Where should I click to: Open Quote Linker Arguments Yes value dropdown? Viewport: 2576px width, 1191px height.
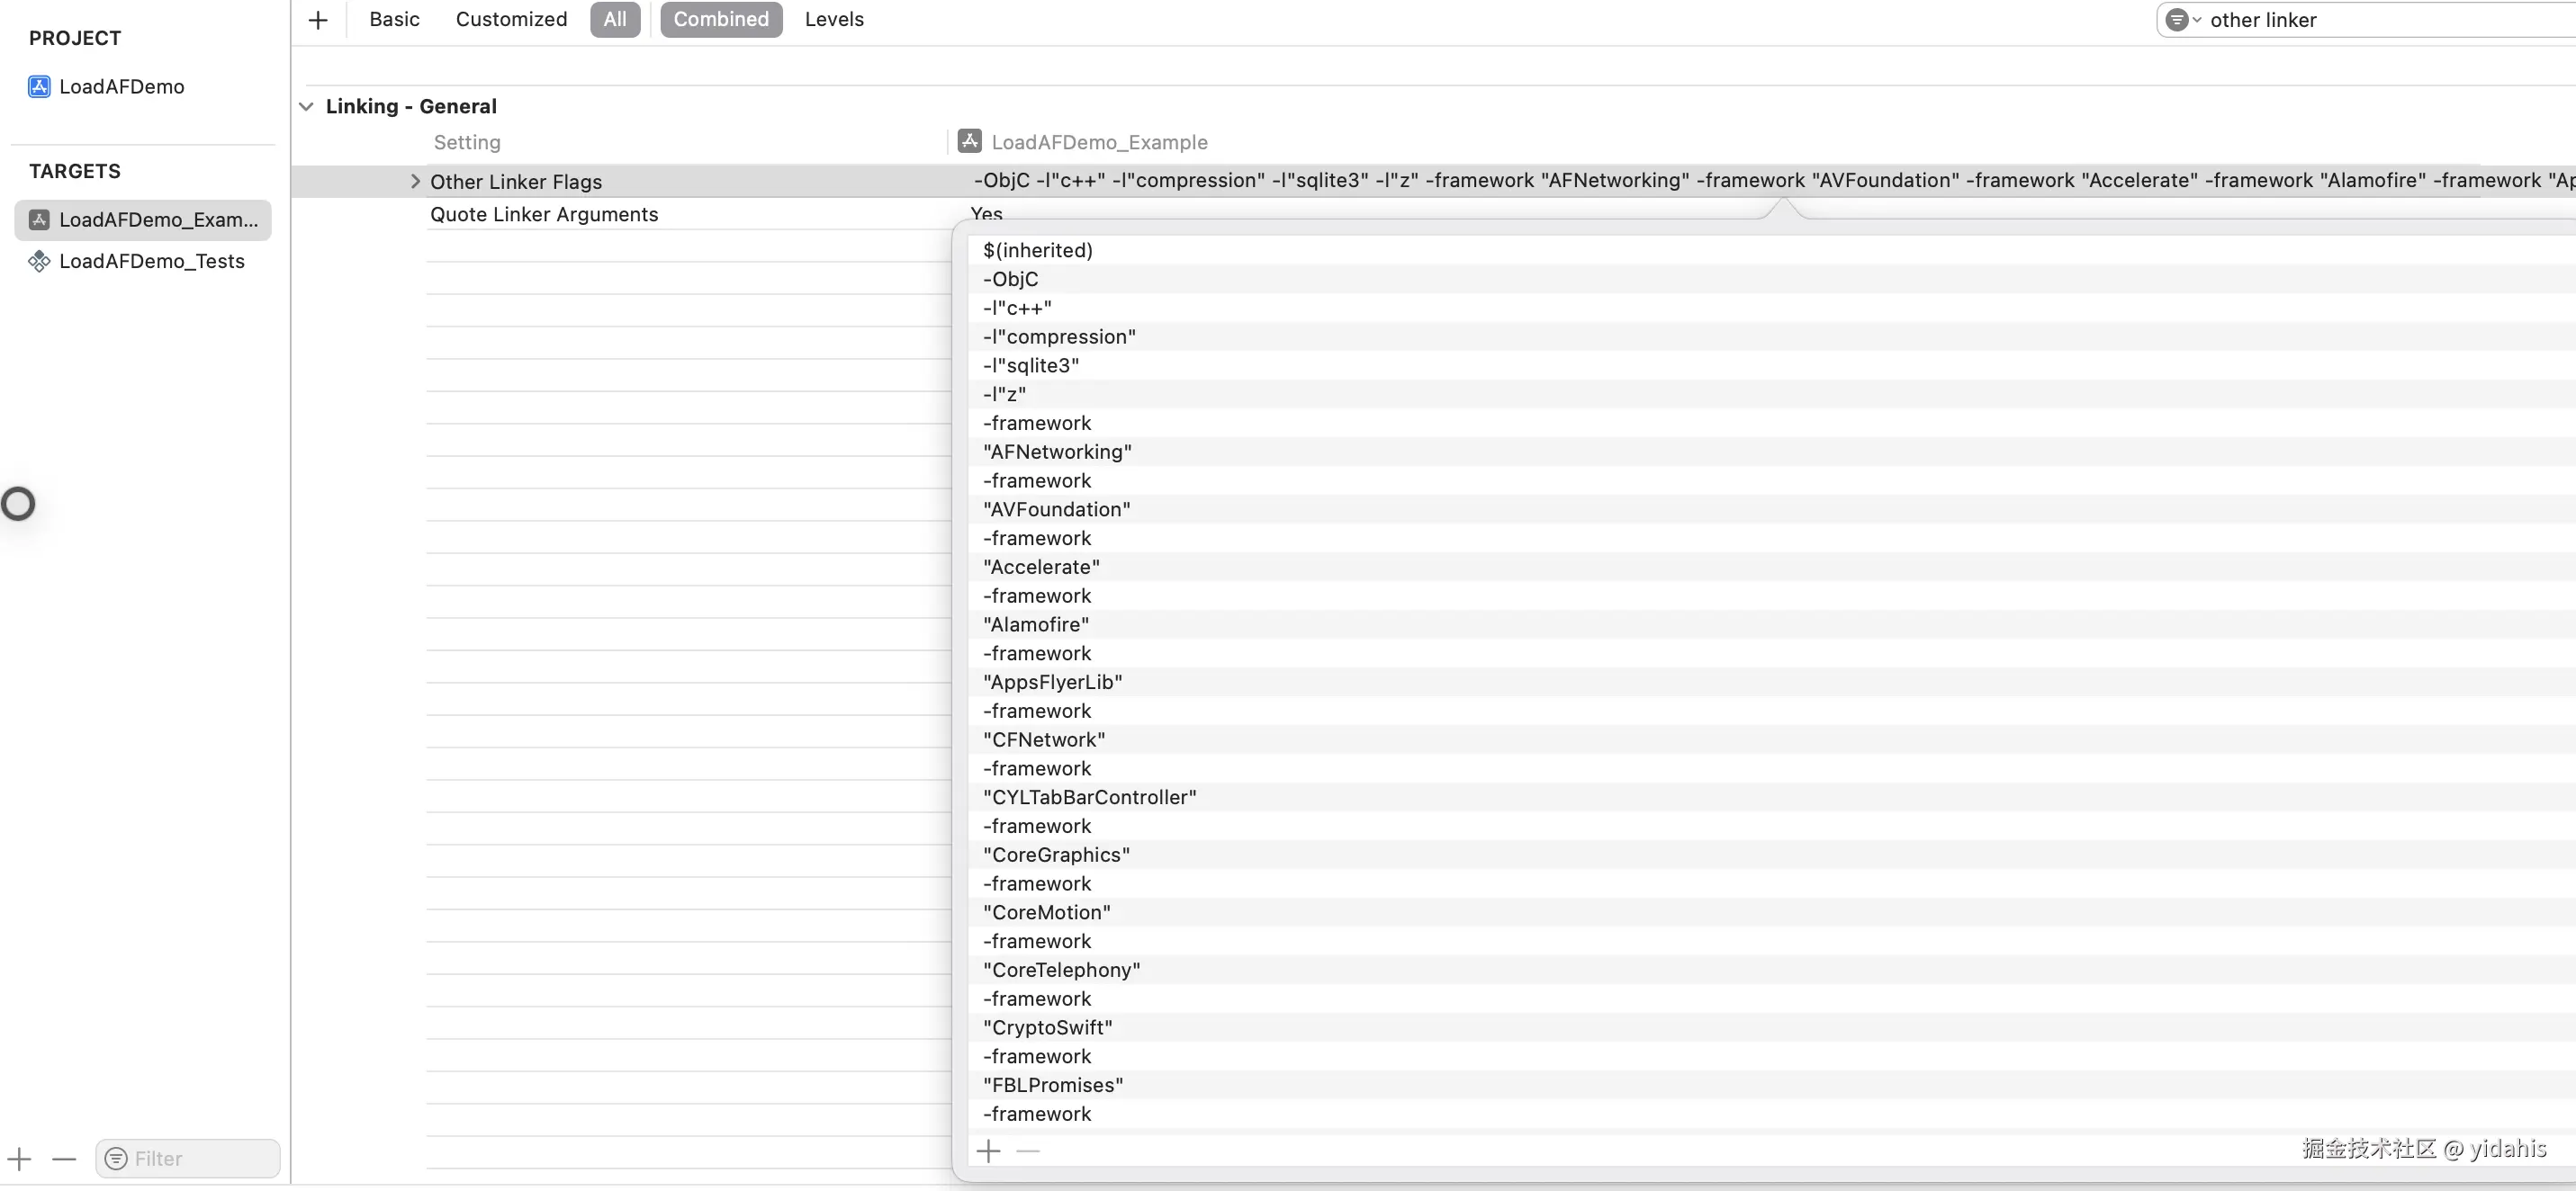pos(986,214)
